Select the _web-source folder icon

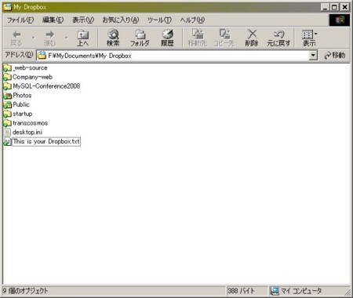7,68
